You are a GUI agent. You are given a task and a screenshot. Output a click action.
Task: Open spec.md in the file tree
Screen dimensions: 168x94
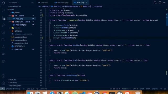18,49
